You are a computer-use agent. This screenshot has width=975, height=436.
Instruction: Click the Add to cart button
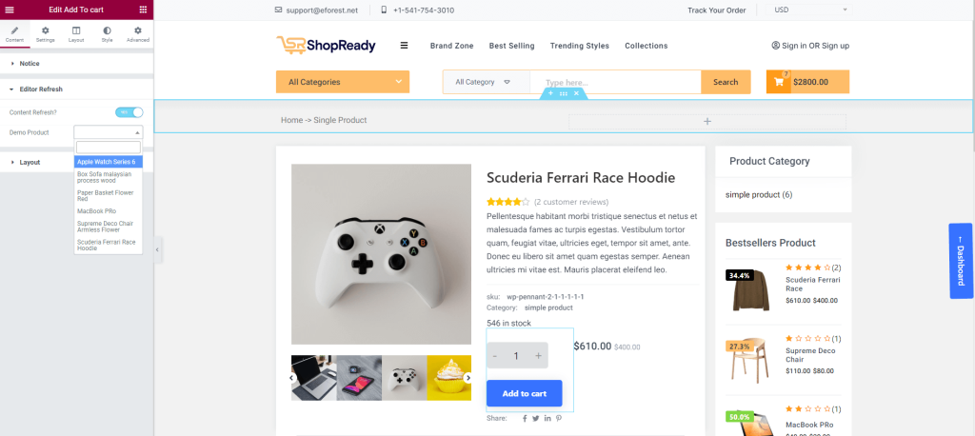pos(525,393)
